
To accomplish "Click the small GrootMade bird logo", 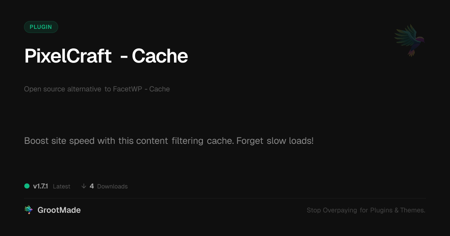I will pyautogui.click(x=28, y=210).
